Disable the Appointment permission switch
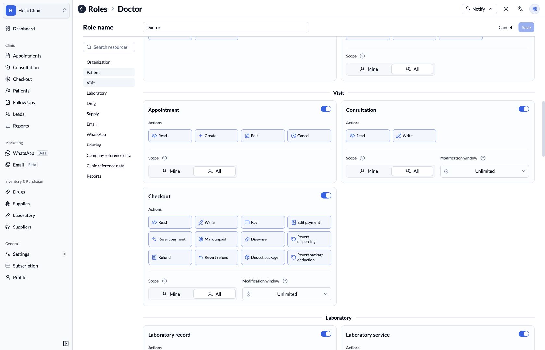Viewport: 545px width, 350px height. (x=326, y=109)
